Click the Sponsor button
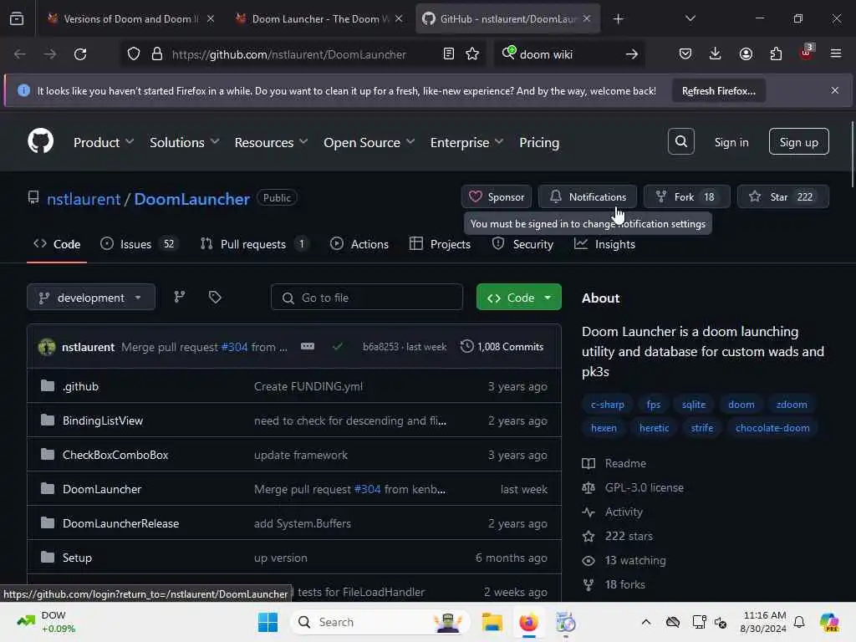Screen dimensions: 856x642 (497, 196)
